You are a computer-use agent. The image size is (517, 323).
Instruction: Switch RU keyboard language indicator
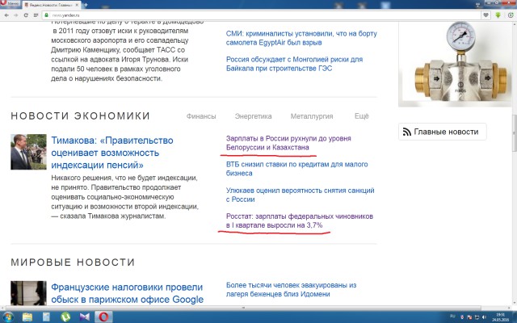[x=452, y=317]
